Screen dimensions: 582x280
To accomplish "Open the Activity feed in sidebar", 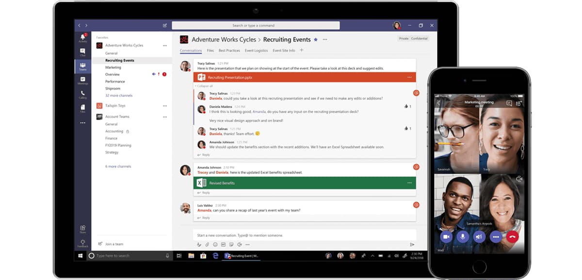I will (82, 38).
